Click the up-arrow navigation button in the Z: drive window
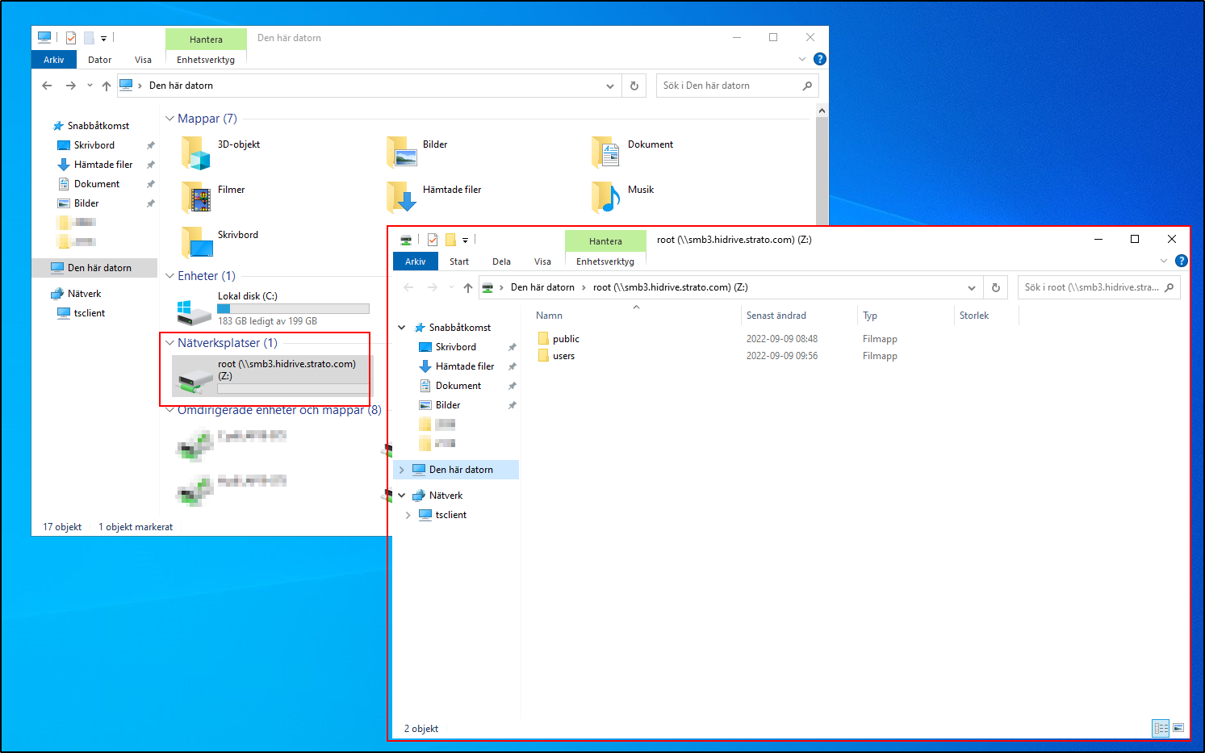The image size is (1205, 753). coord(468,288)
